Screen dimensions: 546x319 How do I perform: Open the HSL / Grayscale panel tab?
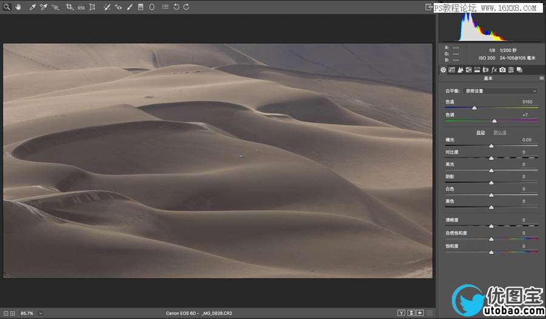pyautogui.click(x=469, y=70)
